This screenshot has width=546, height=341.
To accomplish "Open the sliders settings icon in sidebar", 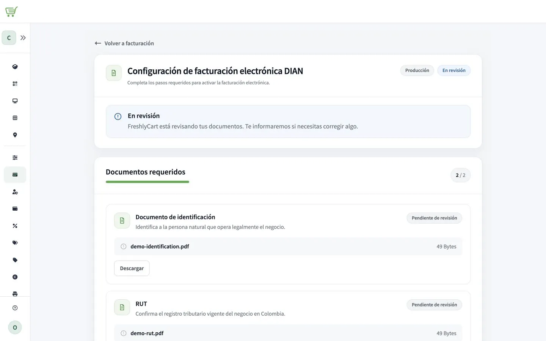I will (x=15, y=158).
